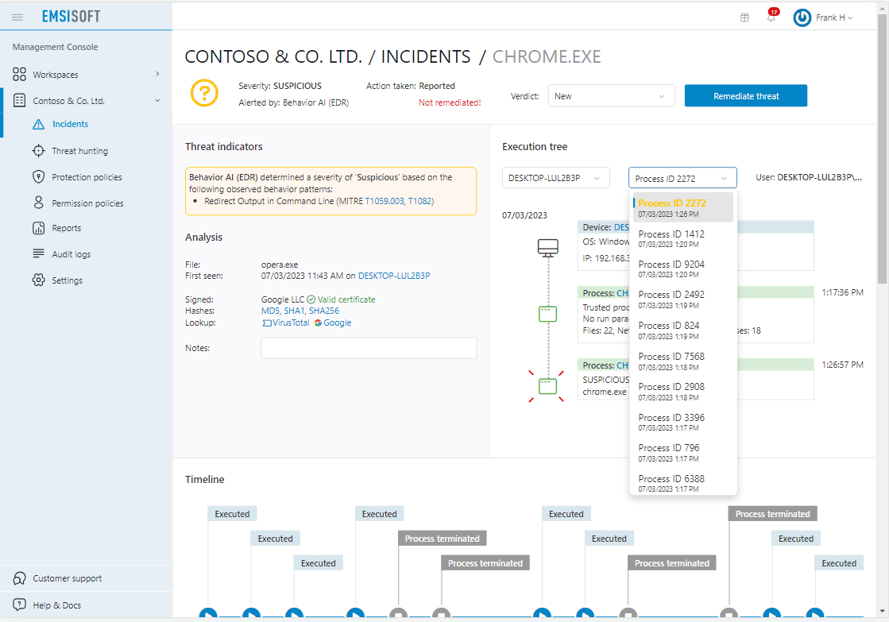889x622 pixels.
Task: Open Protection policies via the shield icon
Action: 37,176
